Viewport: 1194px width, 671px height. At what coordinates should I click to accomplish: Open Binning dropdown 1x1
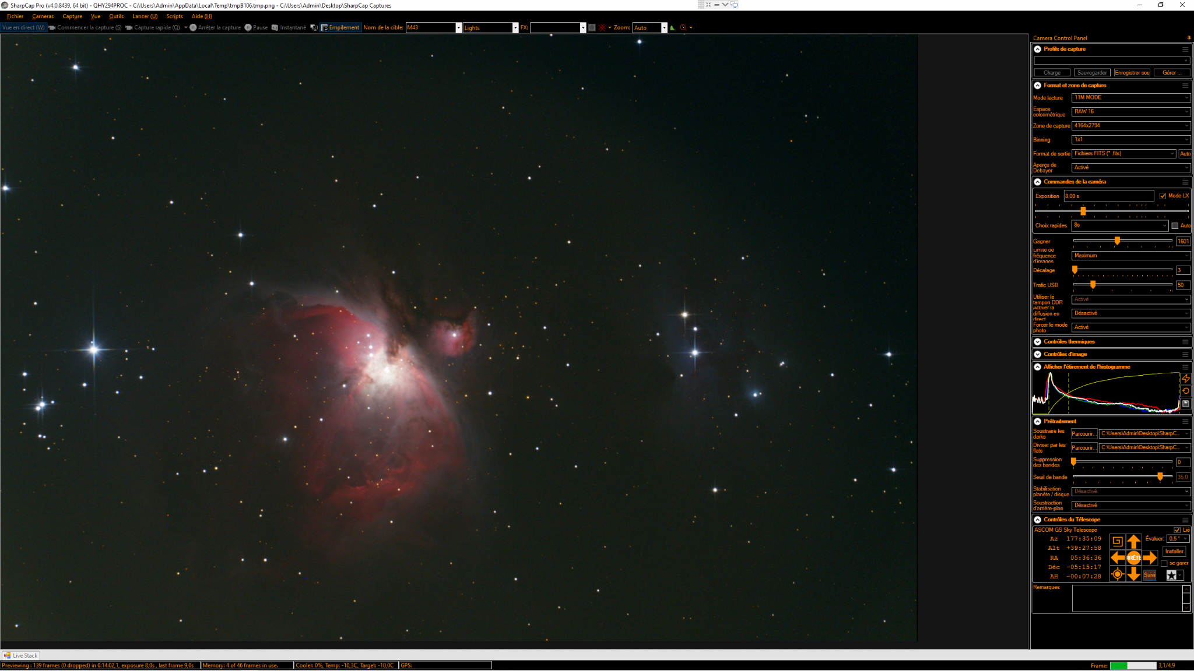(x=1130, y=139)
